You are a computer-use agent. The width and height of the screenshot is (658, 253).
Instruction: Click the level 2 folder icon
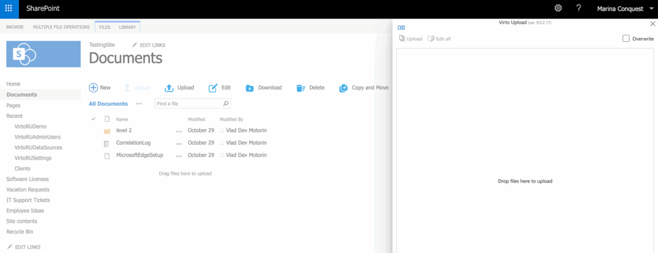[x=107, y=131]
